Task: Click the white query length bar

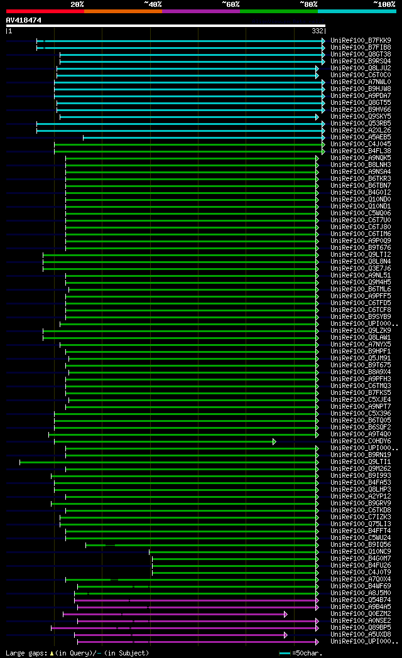Action: (166, 26)
